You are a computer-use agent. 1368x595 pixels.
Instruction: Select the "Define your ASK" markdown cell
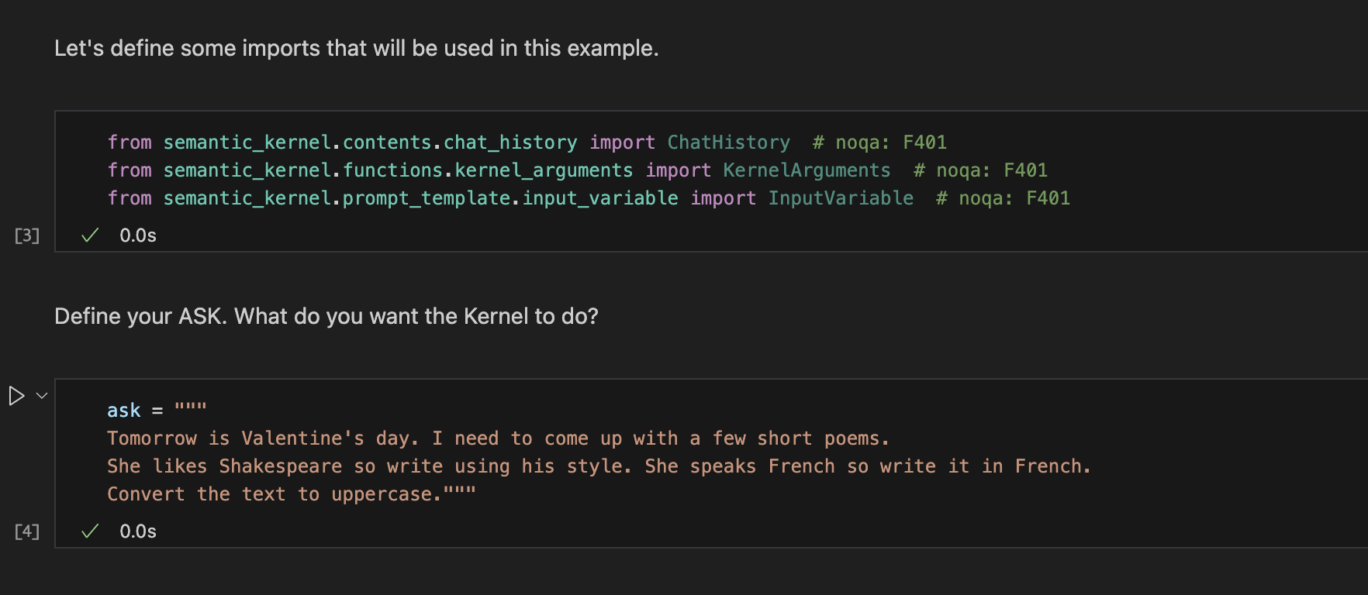click(x=326, y=317)
